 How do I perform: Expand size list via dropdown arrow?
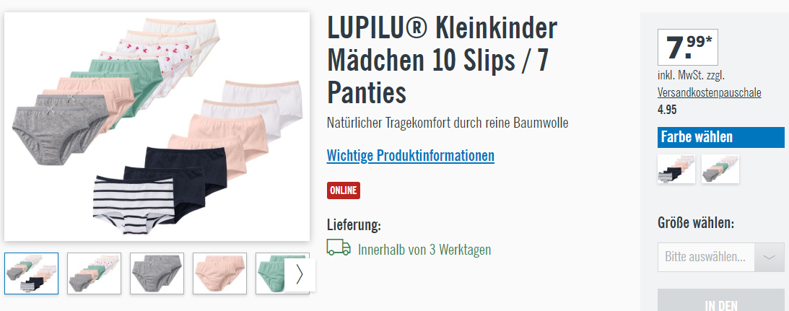(x=769, y=257)
